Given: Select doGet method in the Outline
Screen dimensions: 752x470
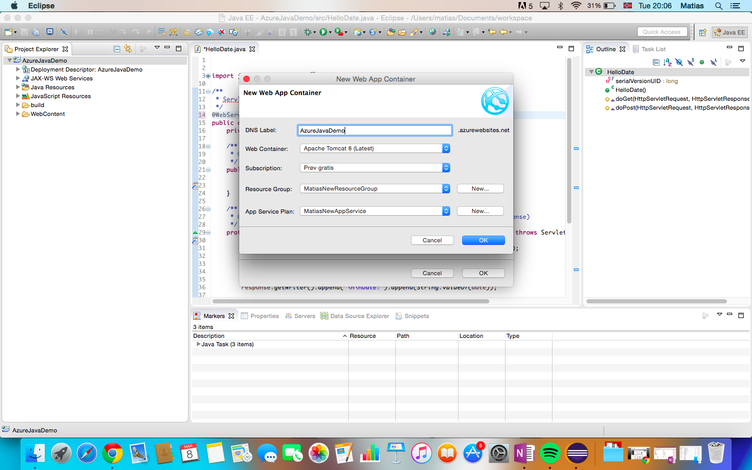Looking at the screenshot, I should (682, 99).
